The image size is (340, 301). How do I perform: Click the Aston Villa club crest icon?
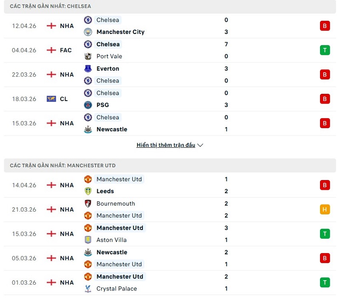pyautogui.click(x=88, y=240)
